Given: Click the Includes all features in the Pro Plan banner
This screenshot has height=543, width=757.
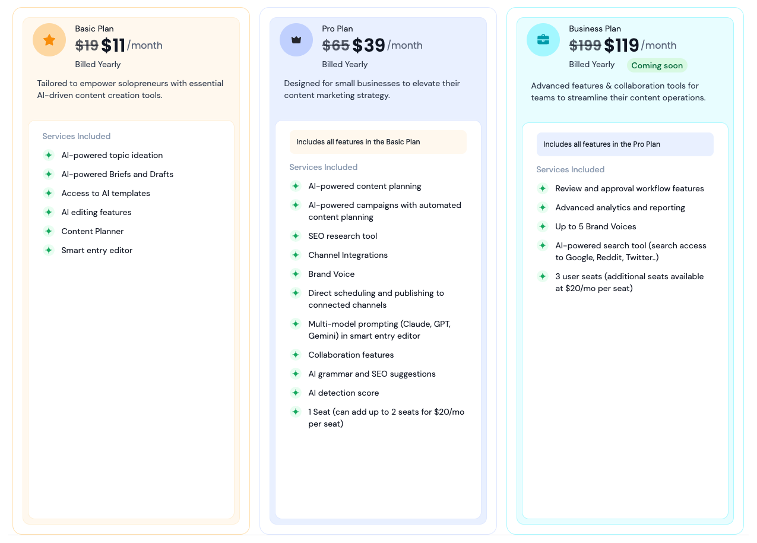Looking at the screenshot, I should [625, 144].
